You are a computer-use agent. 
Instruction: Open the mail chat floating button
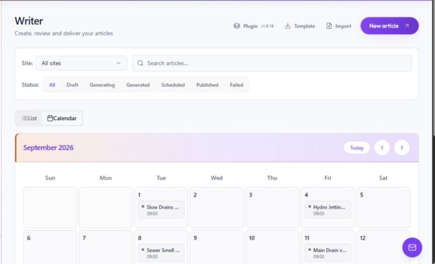point(412,248)
